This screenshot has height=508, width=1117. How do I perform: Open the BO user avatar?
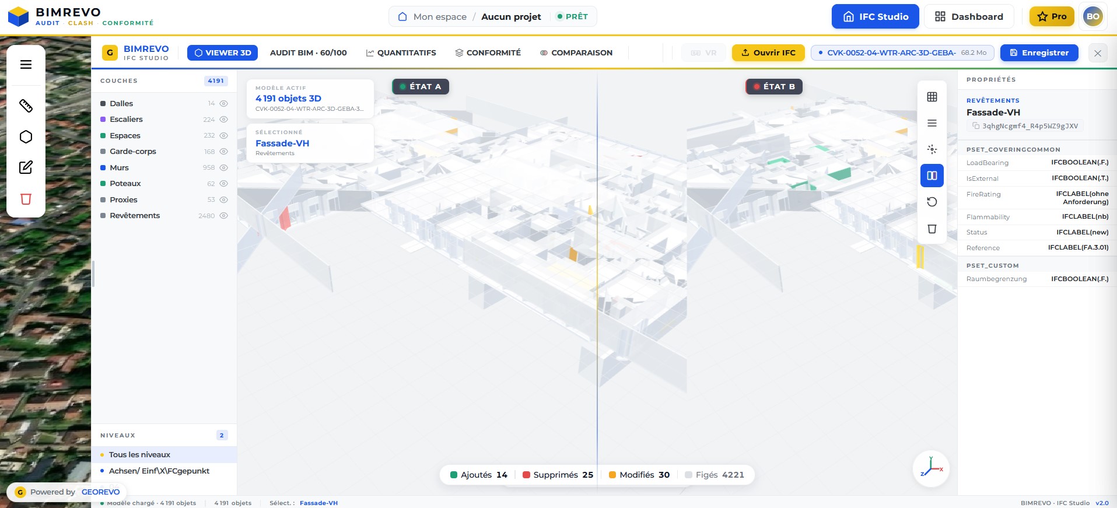(1093, 16)
